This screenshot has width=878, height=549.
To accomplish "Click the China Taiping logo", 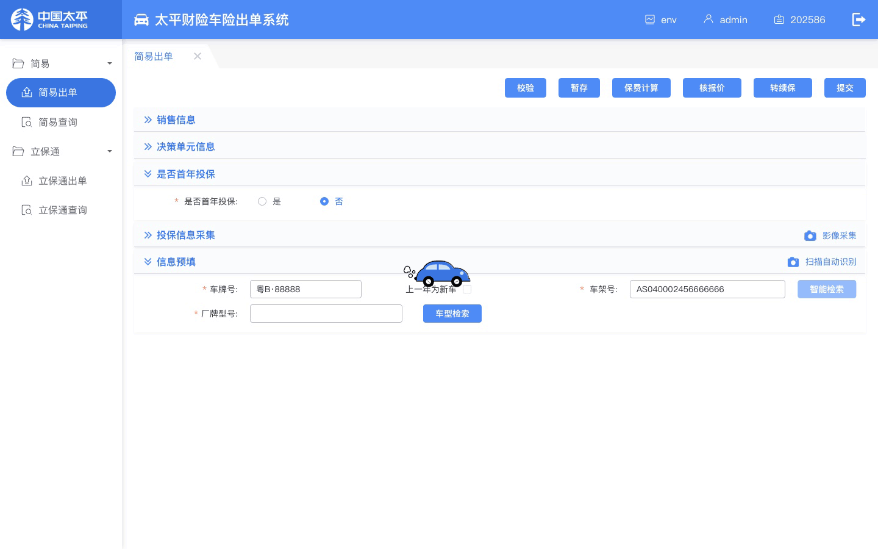I will (49, 20).
